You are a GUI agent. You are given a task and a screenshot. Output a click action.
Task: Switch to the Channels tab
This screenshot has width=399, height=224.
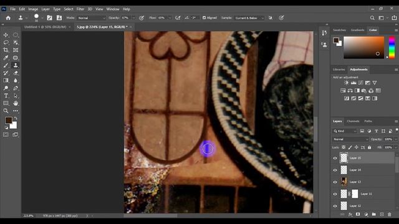pos(353,121)
